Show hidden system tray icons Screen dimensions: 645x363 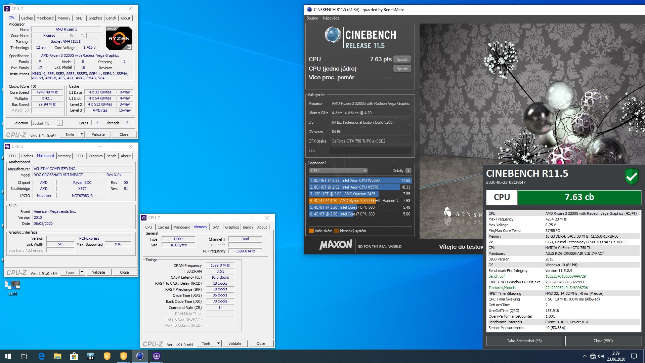[x=585, y=356]
